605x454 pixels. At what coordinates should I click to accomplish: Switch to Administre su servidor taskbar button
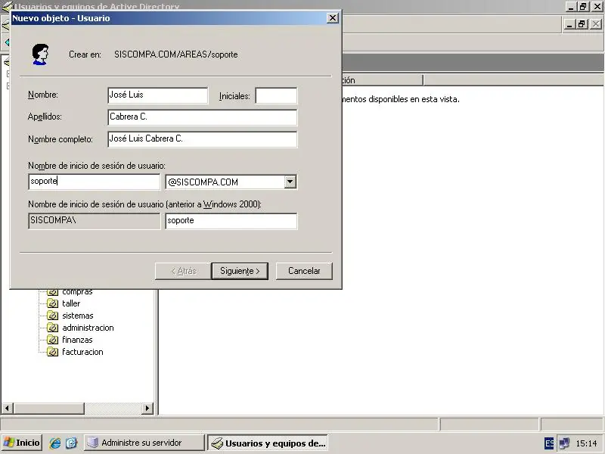click(144, 443)
